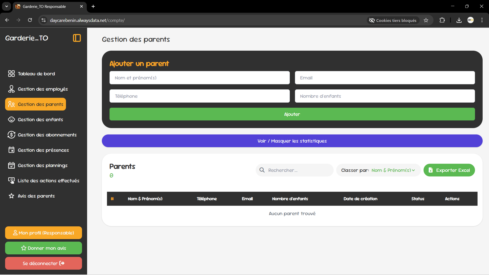Collapse the sidebar with the panel icon
This screenshot has width=489, height=275.
[77, 38]
